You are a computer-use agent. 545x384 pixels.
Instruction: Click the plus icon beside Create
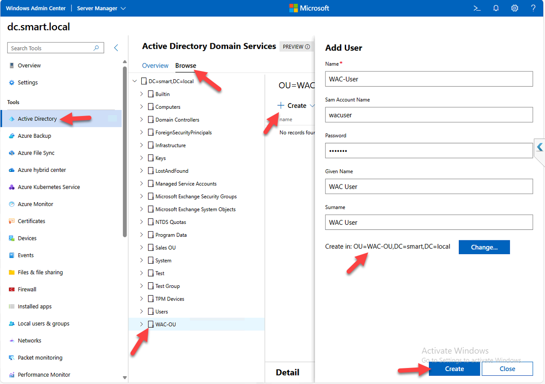pyautogui.click(x=281, y=106)
